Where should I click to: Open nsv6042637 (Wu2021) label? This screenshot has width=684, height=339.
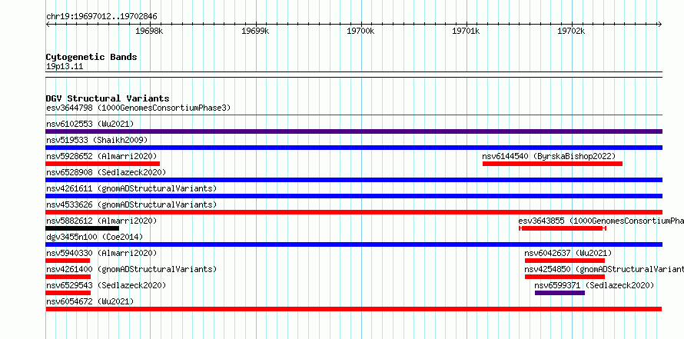click(568, 253)
